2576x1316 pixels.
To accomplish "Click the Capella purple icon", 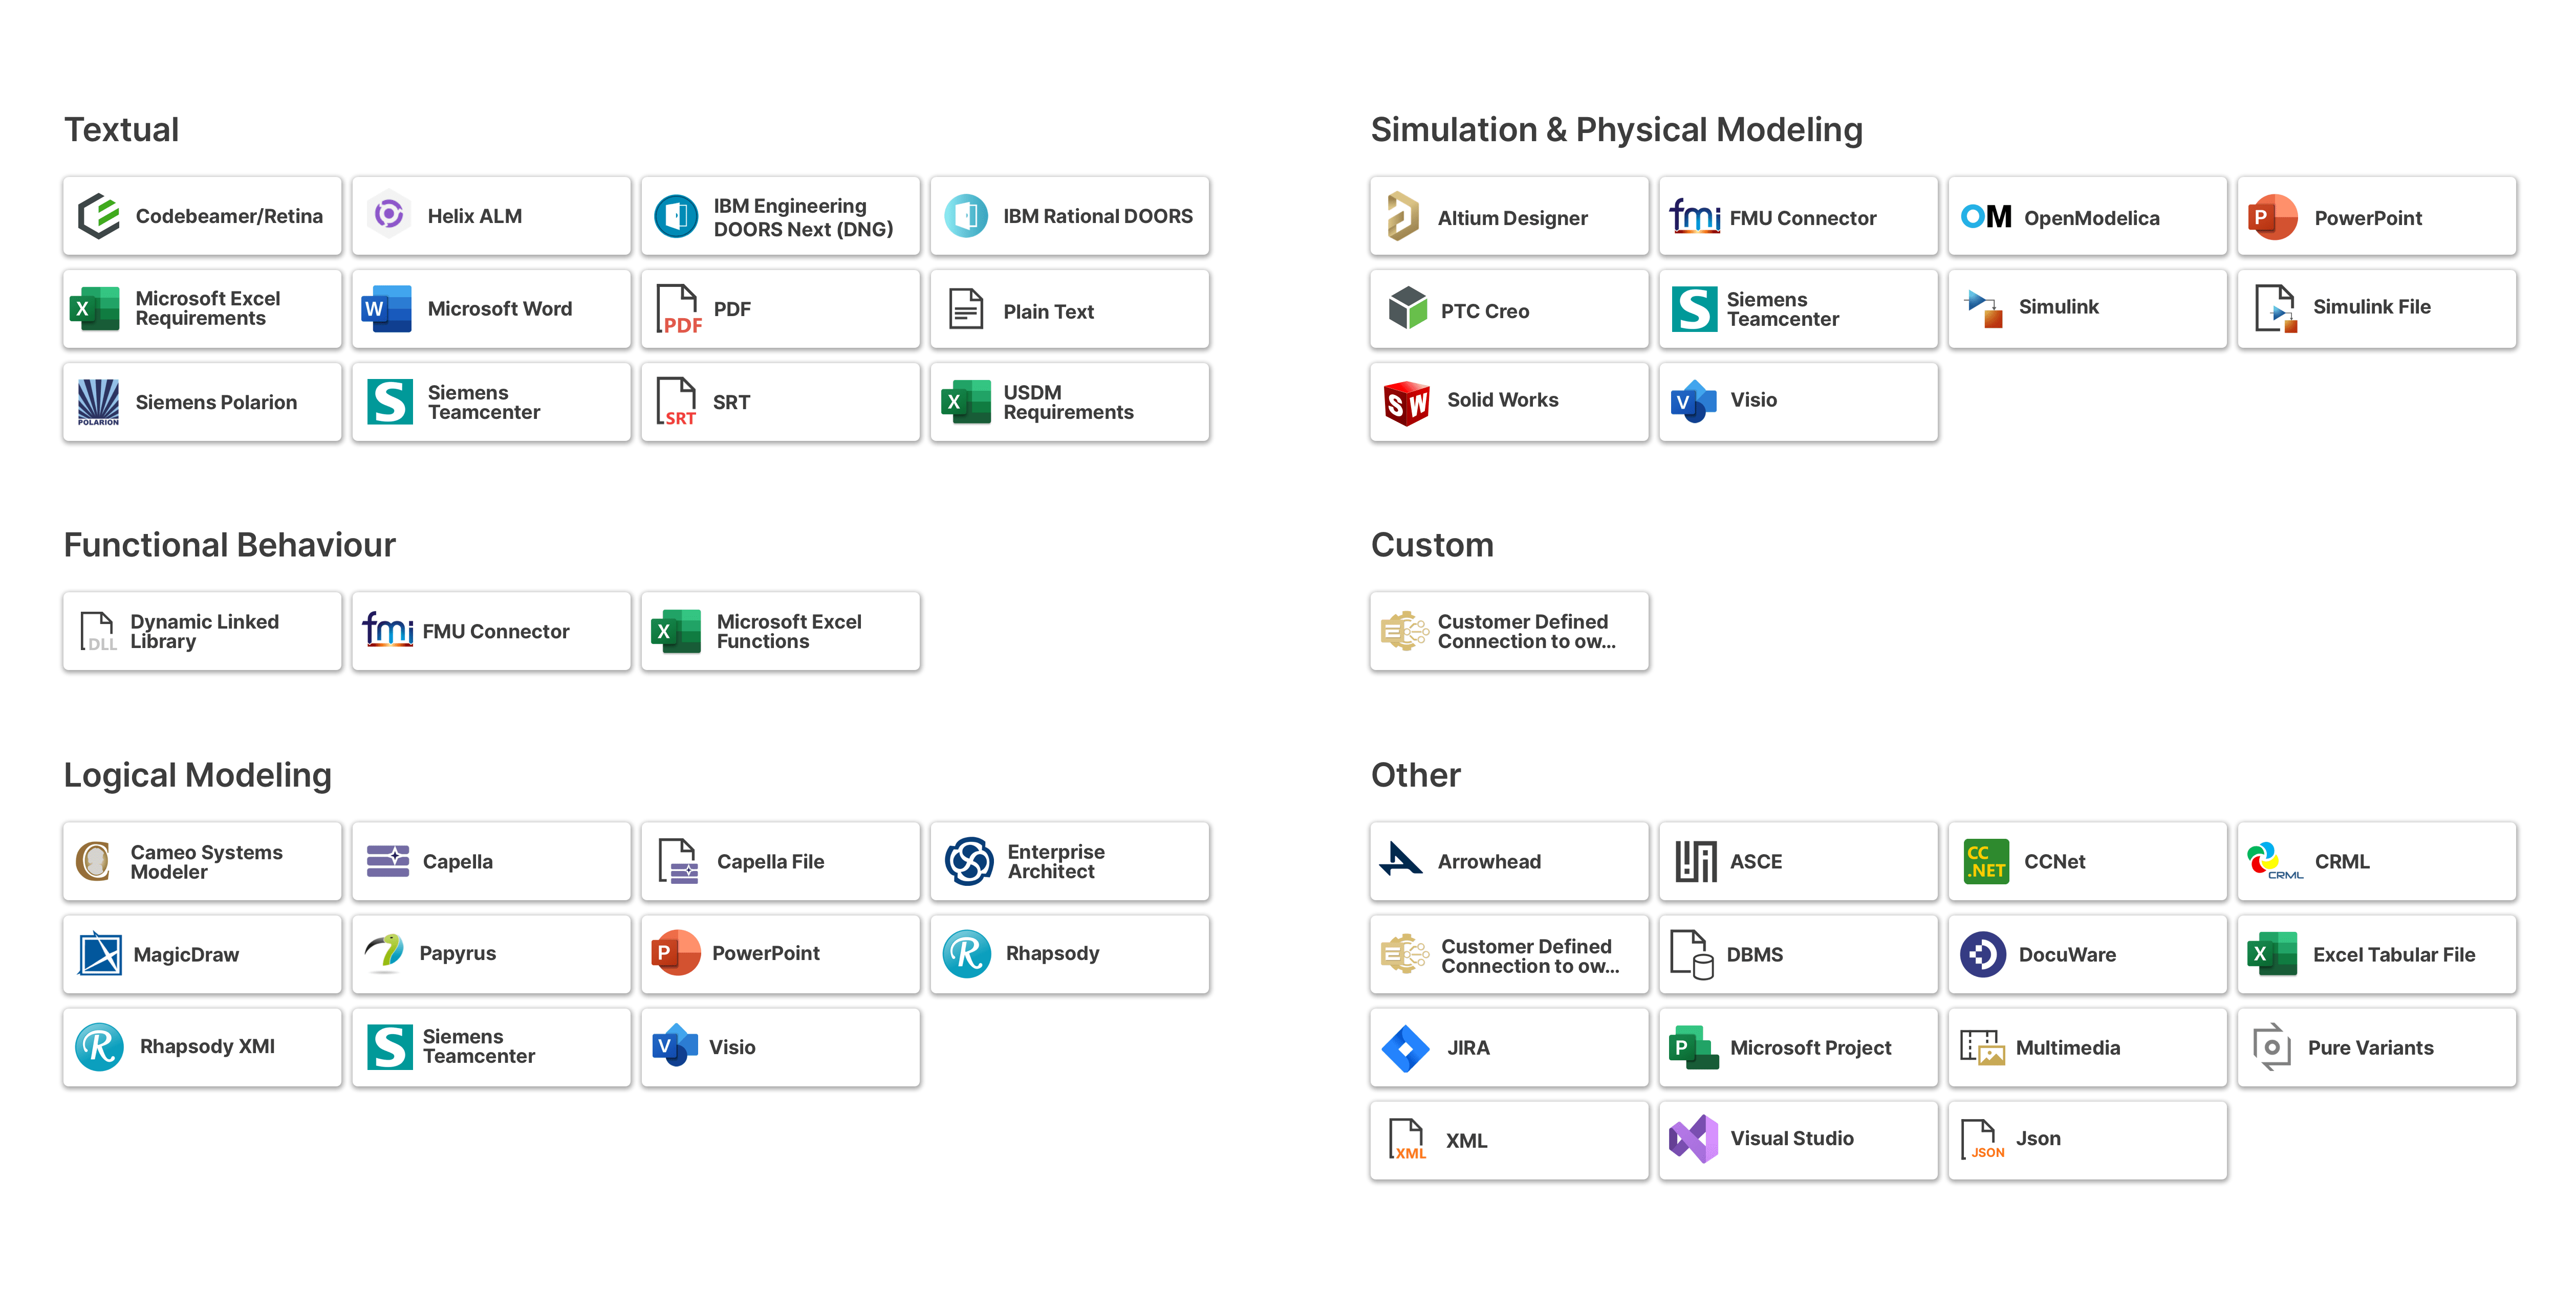I will point(388,860).
